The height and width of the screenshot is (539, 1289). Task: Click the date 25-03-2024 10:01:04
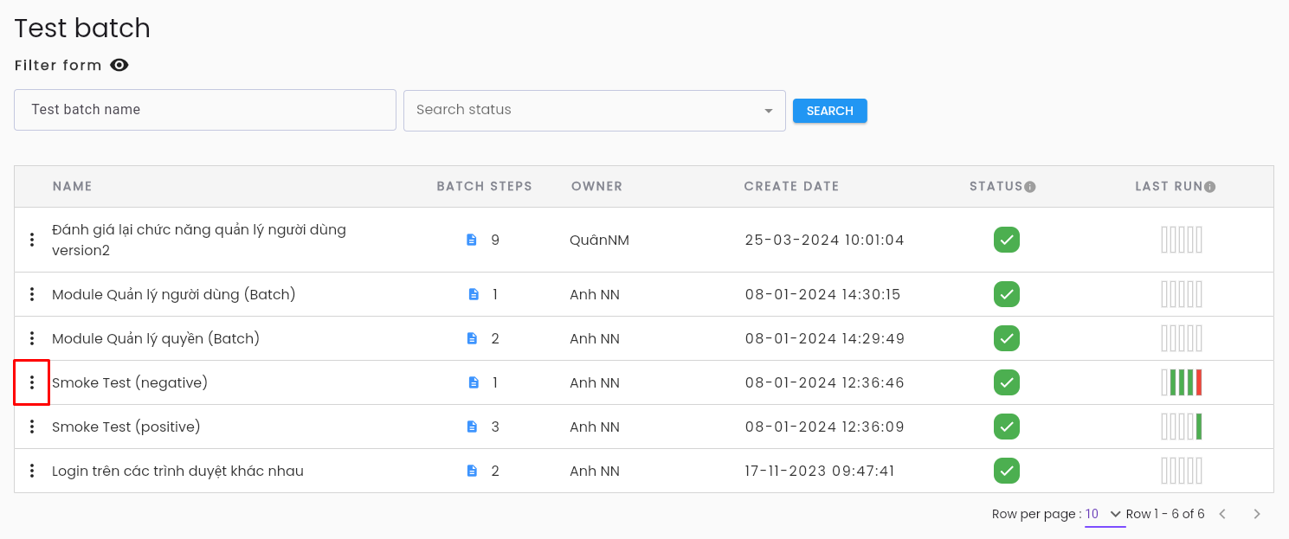825,240
